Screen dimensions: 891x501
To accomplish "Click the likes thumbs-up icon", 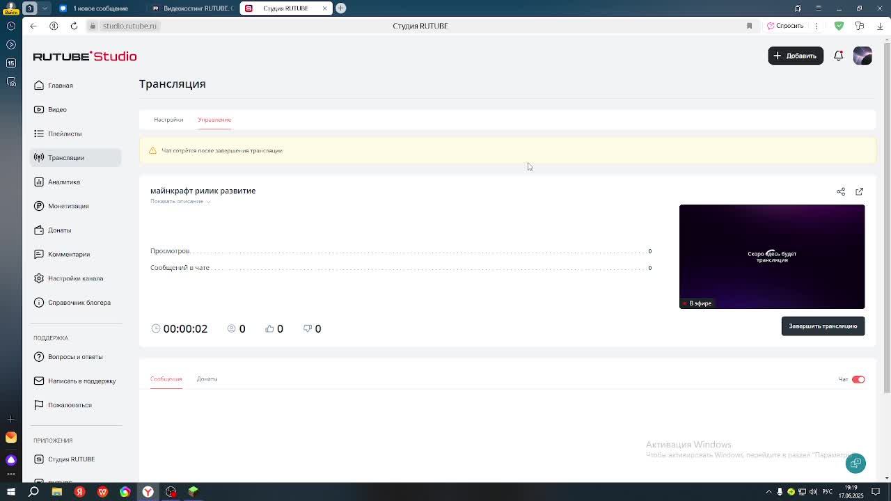I will click(269, 328).
